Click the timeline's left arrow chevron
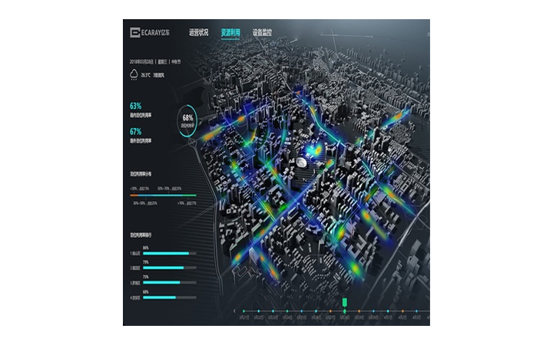This screenshot has width=553, height=345. [x=235, y=311]
